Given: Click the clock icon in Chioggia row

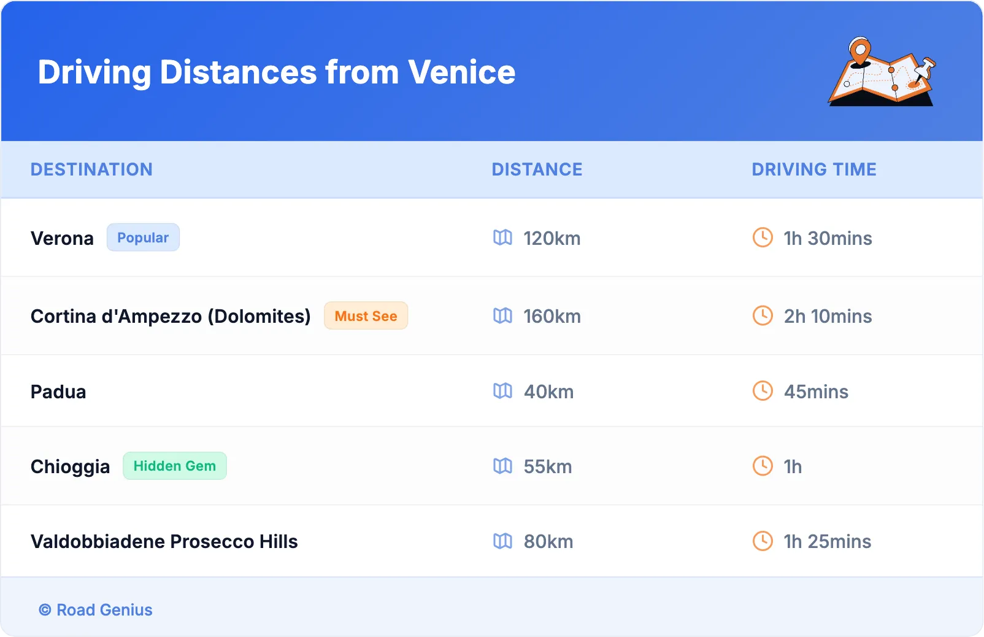Looking at the screenshot, I should (763, 466).
